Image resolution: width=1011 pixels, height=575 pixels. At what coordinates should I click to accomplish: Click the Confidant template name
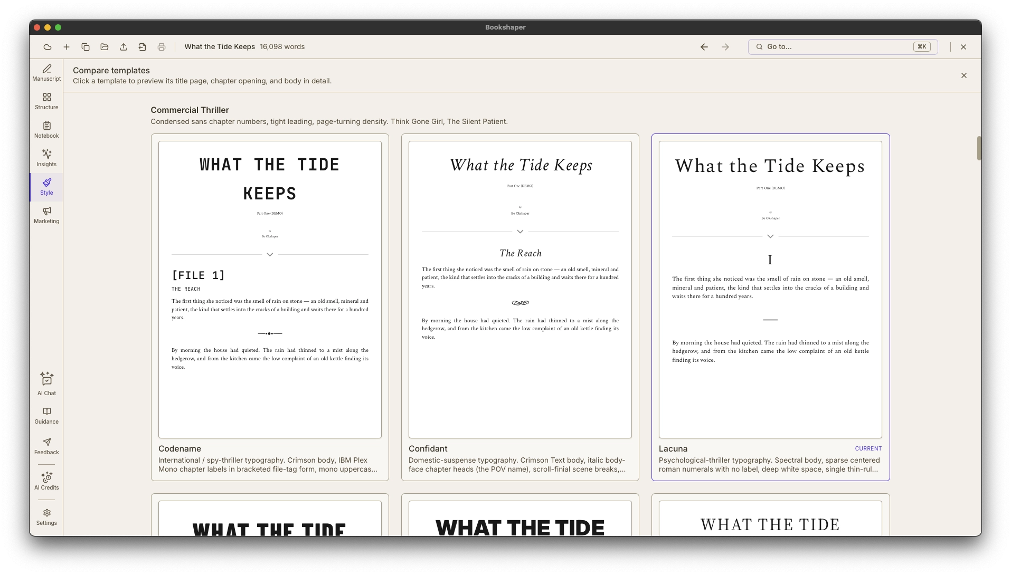coord(428,448)
